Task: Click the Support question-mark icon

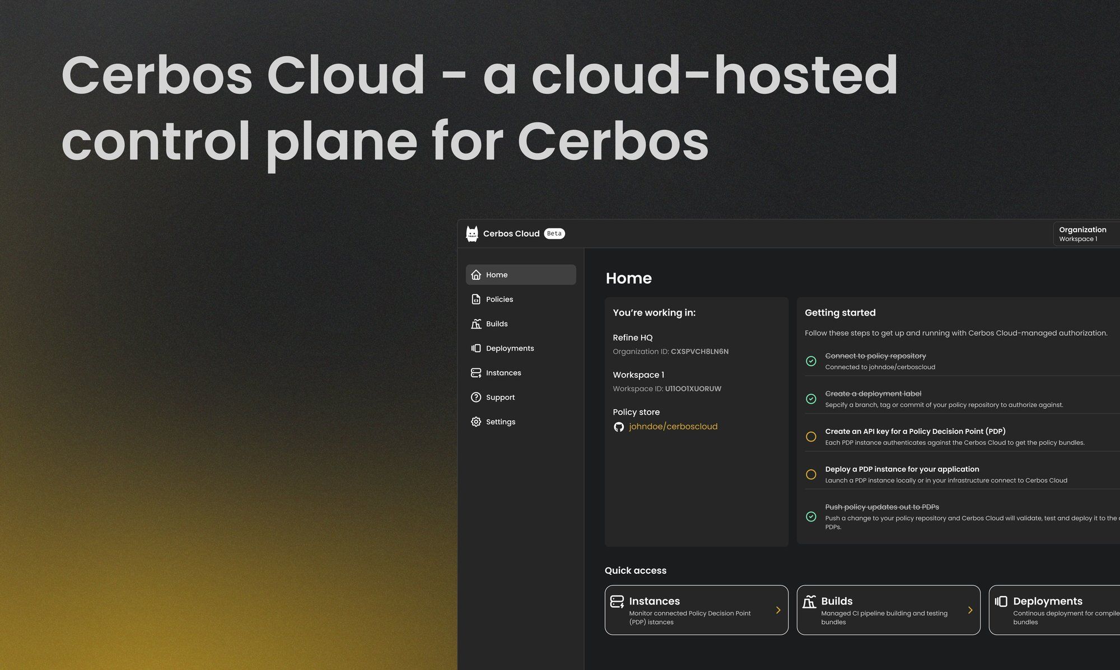Action: (x=476, y=397)
